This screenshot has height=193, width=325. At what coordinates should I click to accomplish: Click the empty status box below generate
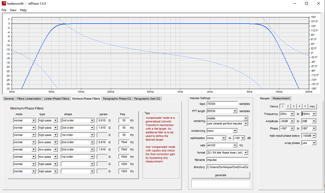tap(221, 184)
